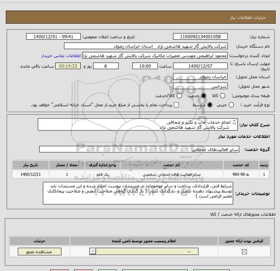This screenshot has width=280, height=271.
Task: Click the الزامی بودن ارائه مجوز column header
Action: 244,241
